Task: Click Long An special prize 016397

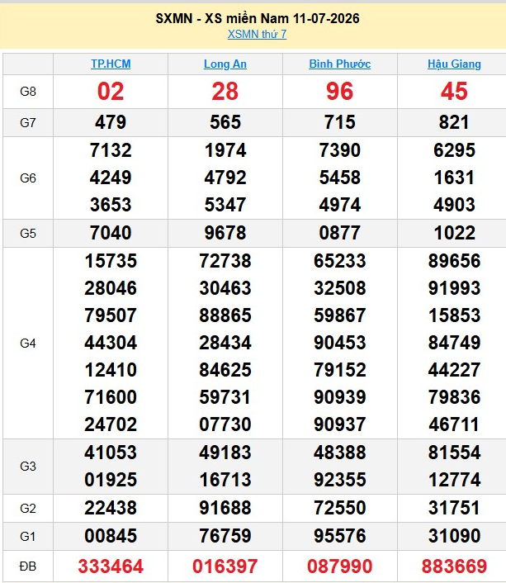Action: coord(225,566)
